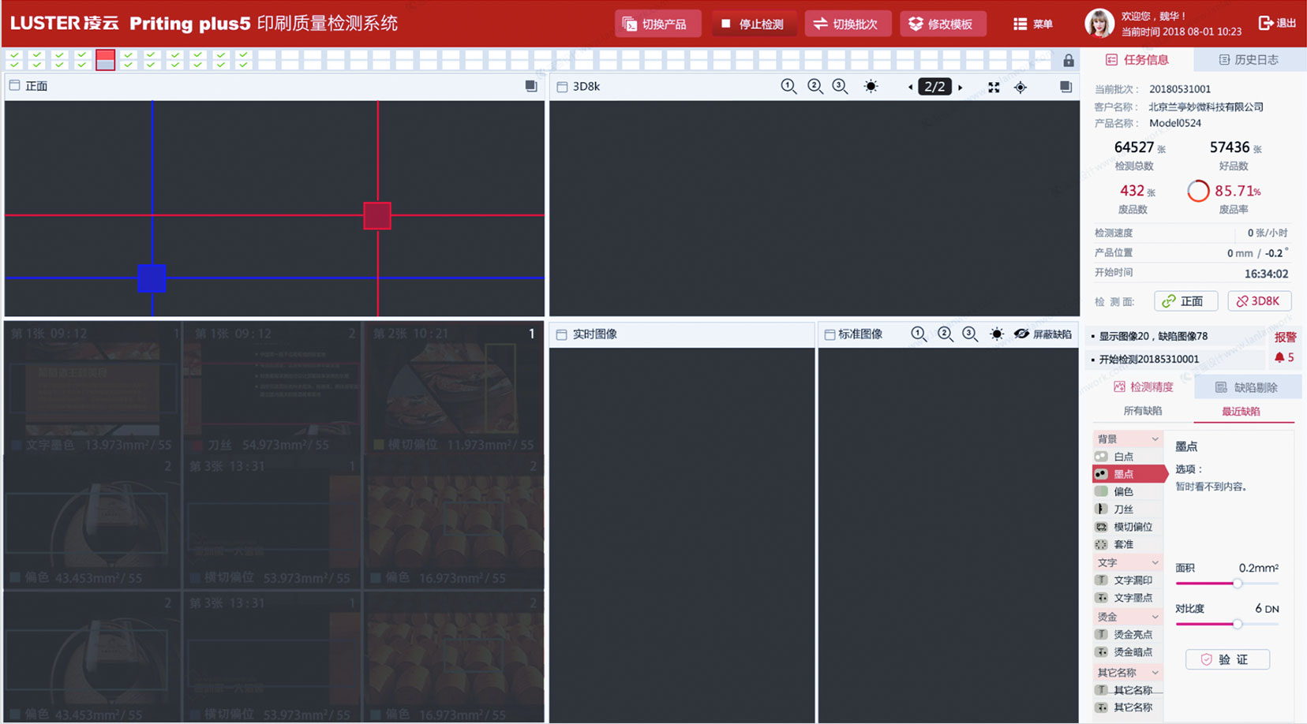Collapse the 背景 defect group

point(1153,439)
